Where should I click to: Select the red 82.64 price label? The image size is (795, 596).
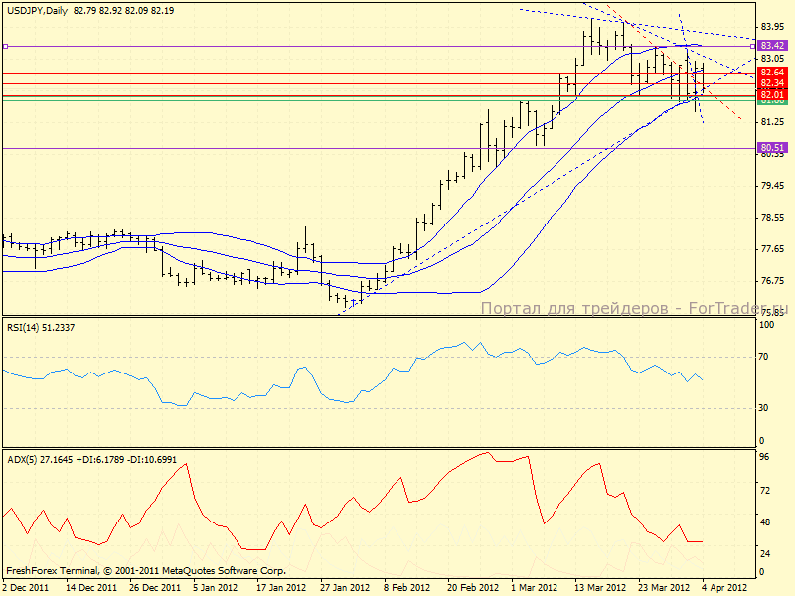point(772,73)
